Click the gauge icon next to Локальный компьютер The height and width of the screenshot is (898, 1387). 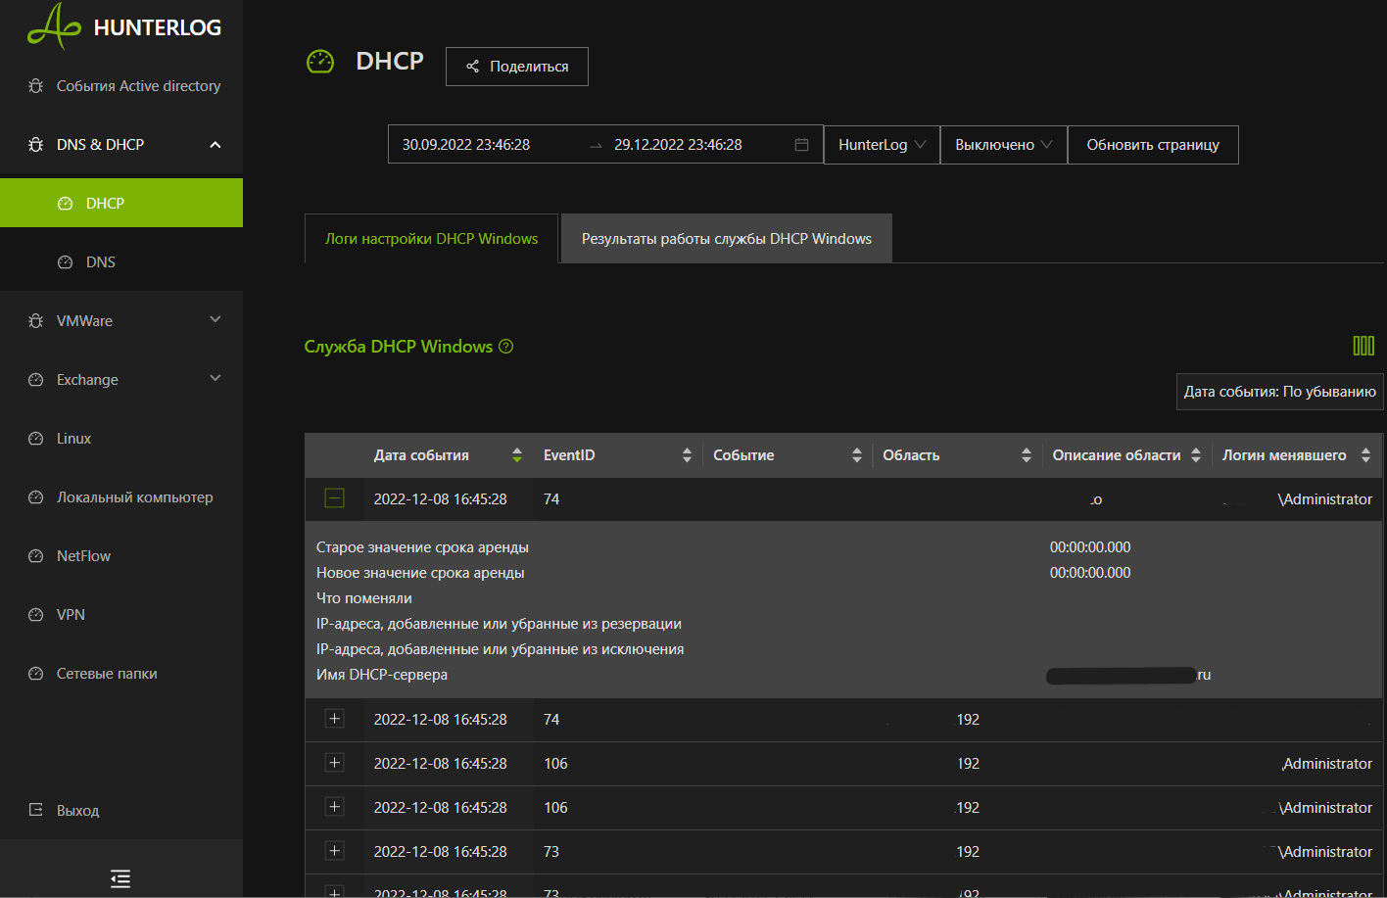point(36,497)
